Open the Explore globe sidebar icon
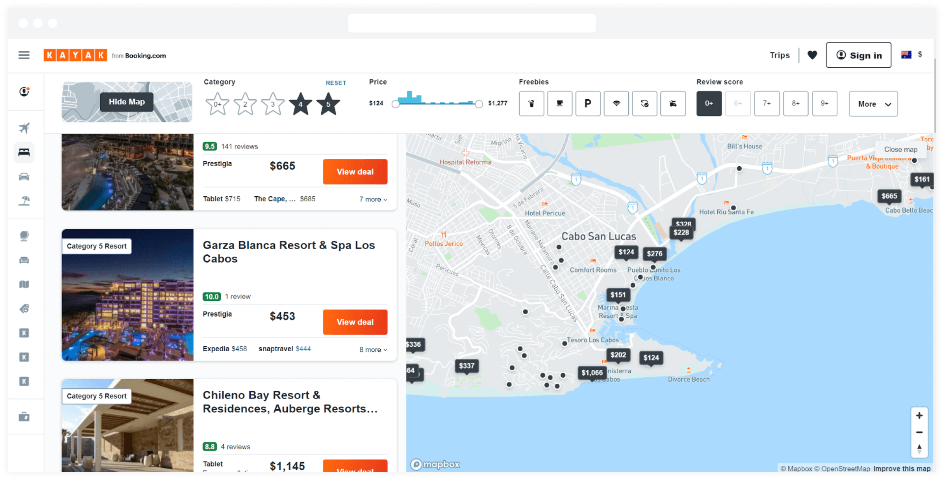944x480 pixels. coord(24,236)
